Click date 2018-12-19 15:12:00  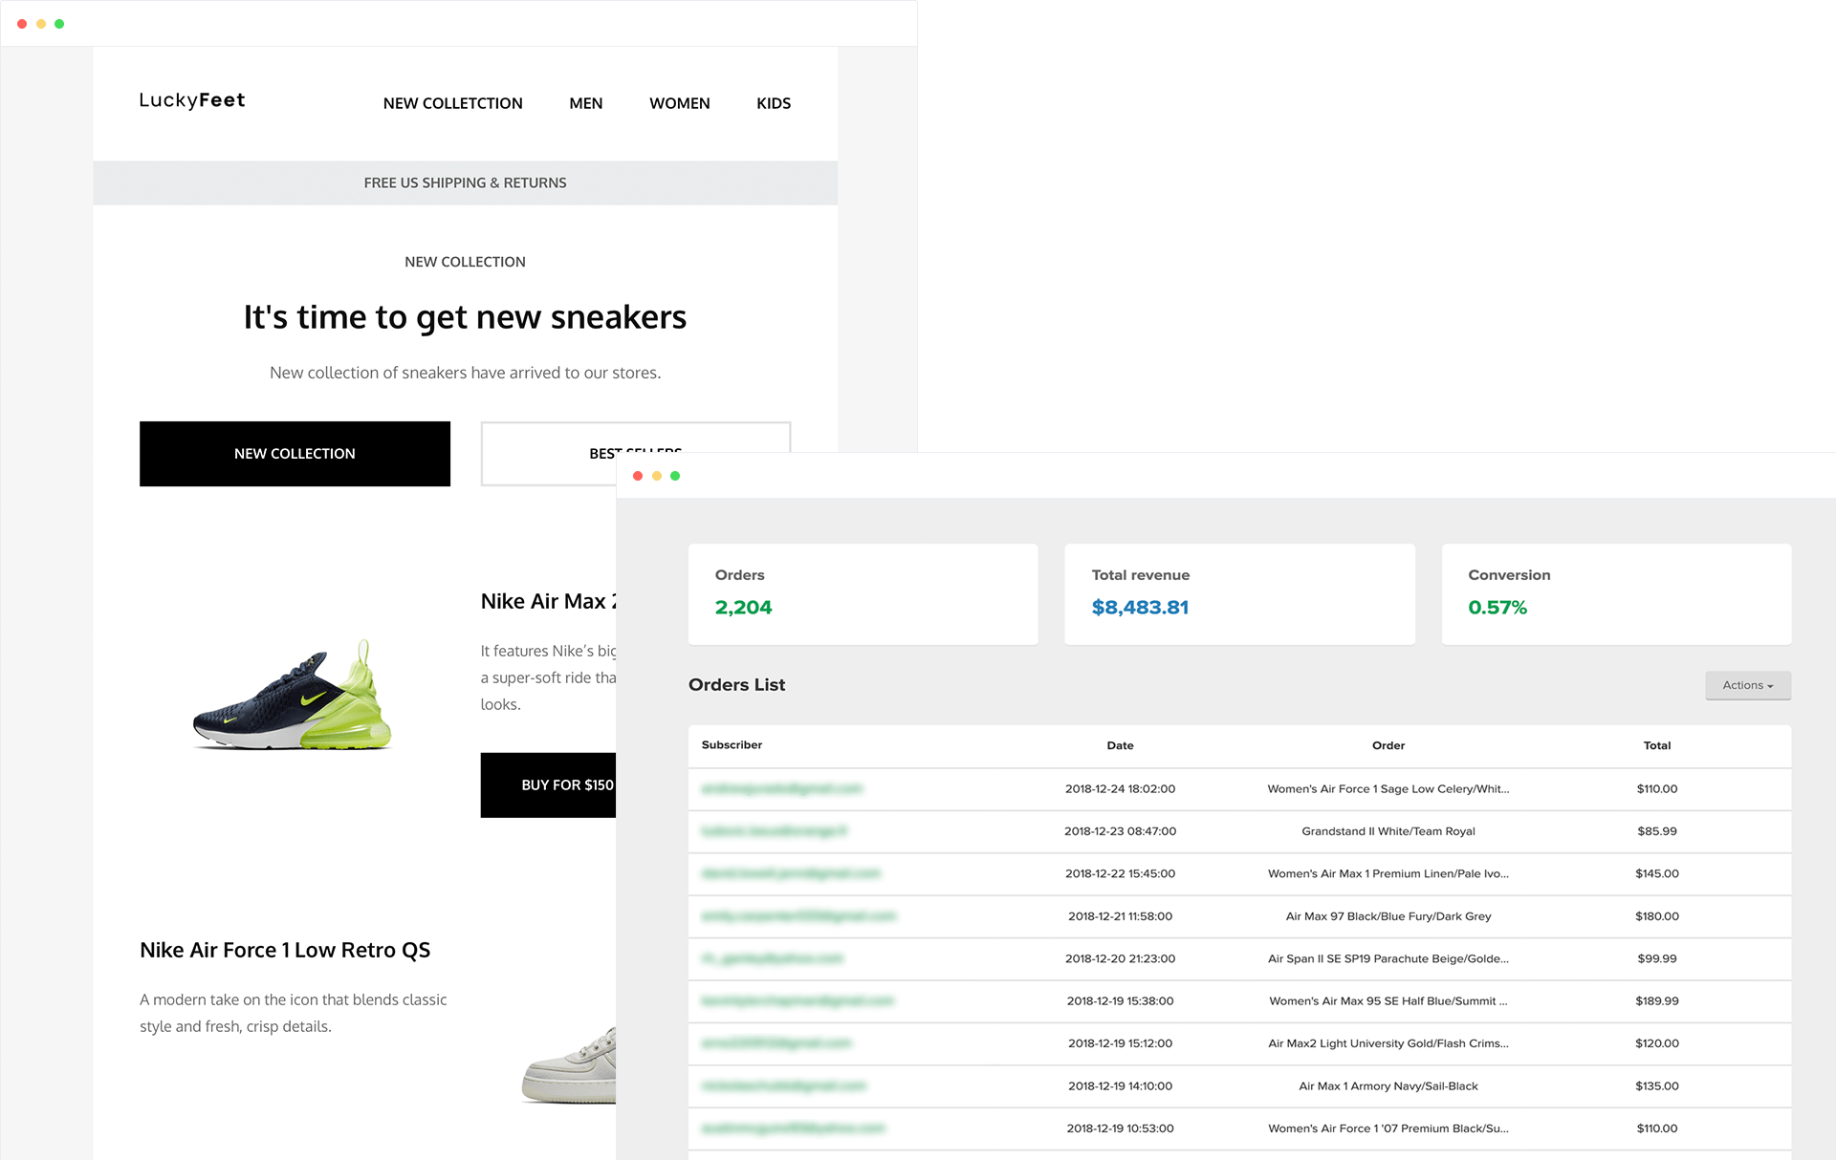[1120, 1043]
